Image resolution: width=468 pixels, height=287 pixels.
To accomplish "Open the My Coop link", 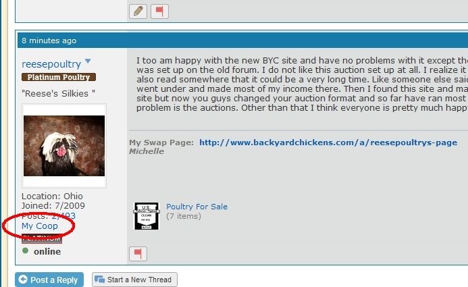I will tap(40, 226).
